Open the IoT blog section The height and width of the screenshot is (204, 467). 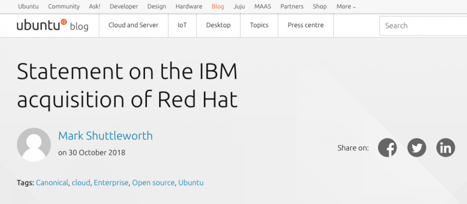(182, 25)
